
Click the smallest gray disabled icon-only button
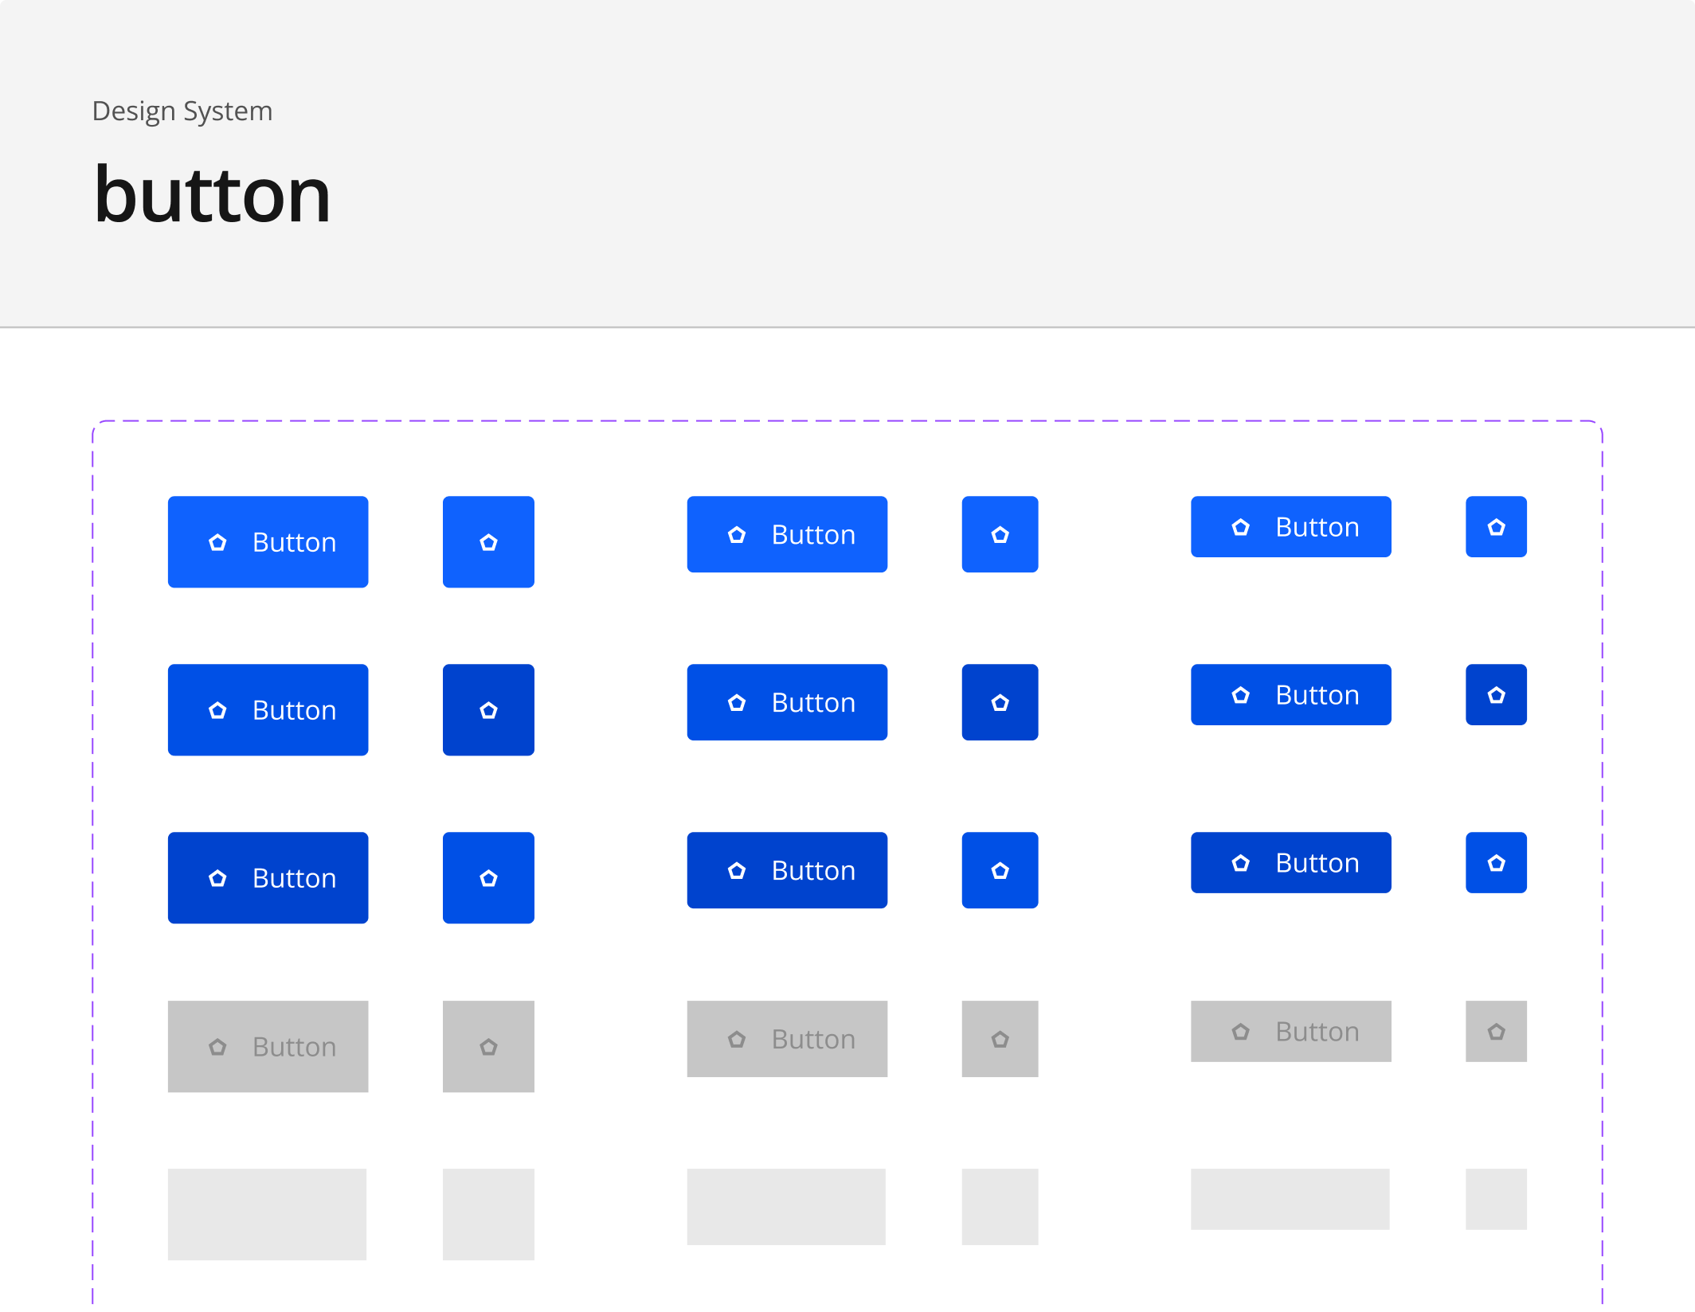click(1496, 1031)
